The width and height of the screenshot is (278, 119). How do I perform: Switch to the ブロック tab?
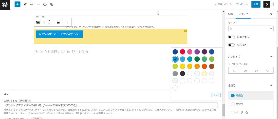[x=243, y=14]
